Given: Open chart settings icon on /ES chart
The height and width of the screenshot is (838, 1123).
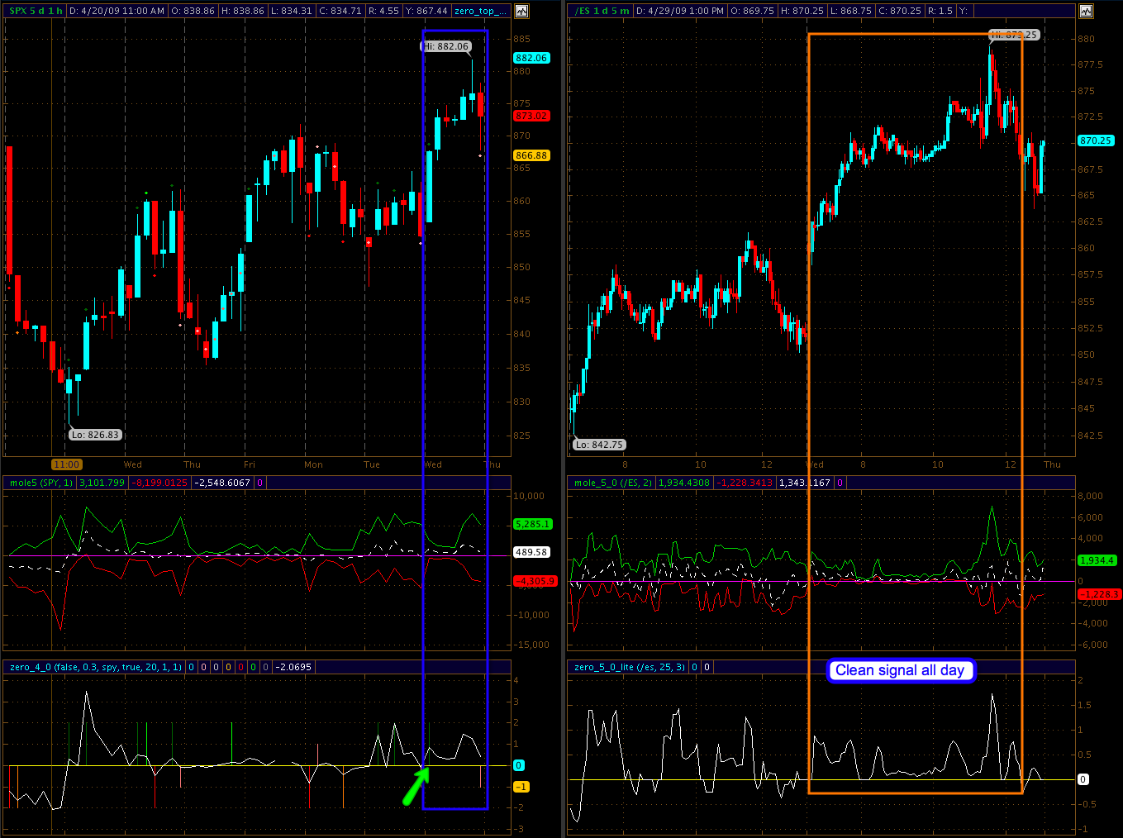Looking at the screenshot, I should [x=1086, y=11].
